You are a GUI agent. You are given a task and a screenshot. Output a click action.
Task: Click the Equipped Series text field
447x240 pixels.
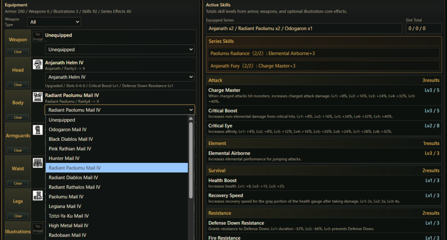click(x=304, y=28)
